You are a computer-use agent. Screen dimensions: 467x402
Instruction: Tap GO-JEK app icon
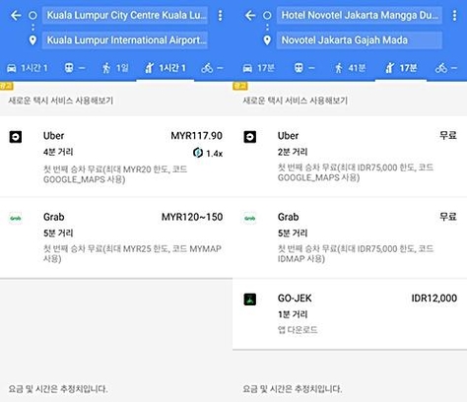[x=250, y=300]
